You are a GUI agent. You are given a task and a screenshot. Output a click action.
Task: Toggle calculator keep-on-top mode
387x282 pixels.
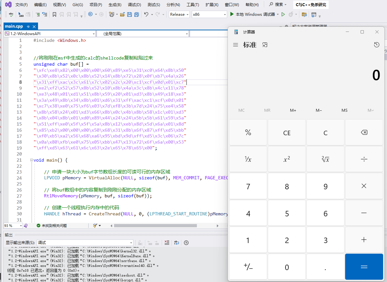click(x=265, y=45)
